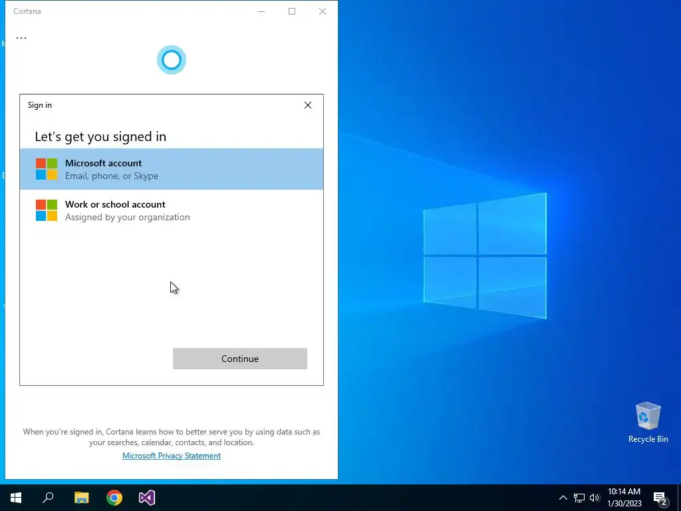Click Microsoft account colored logo
681x511 pixels.
[x=47, y=169]
